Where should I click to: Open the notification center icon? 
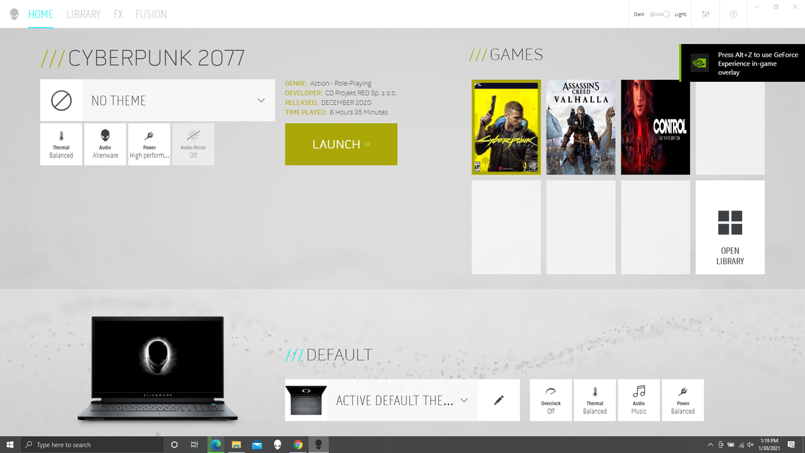pos(791,445)
